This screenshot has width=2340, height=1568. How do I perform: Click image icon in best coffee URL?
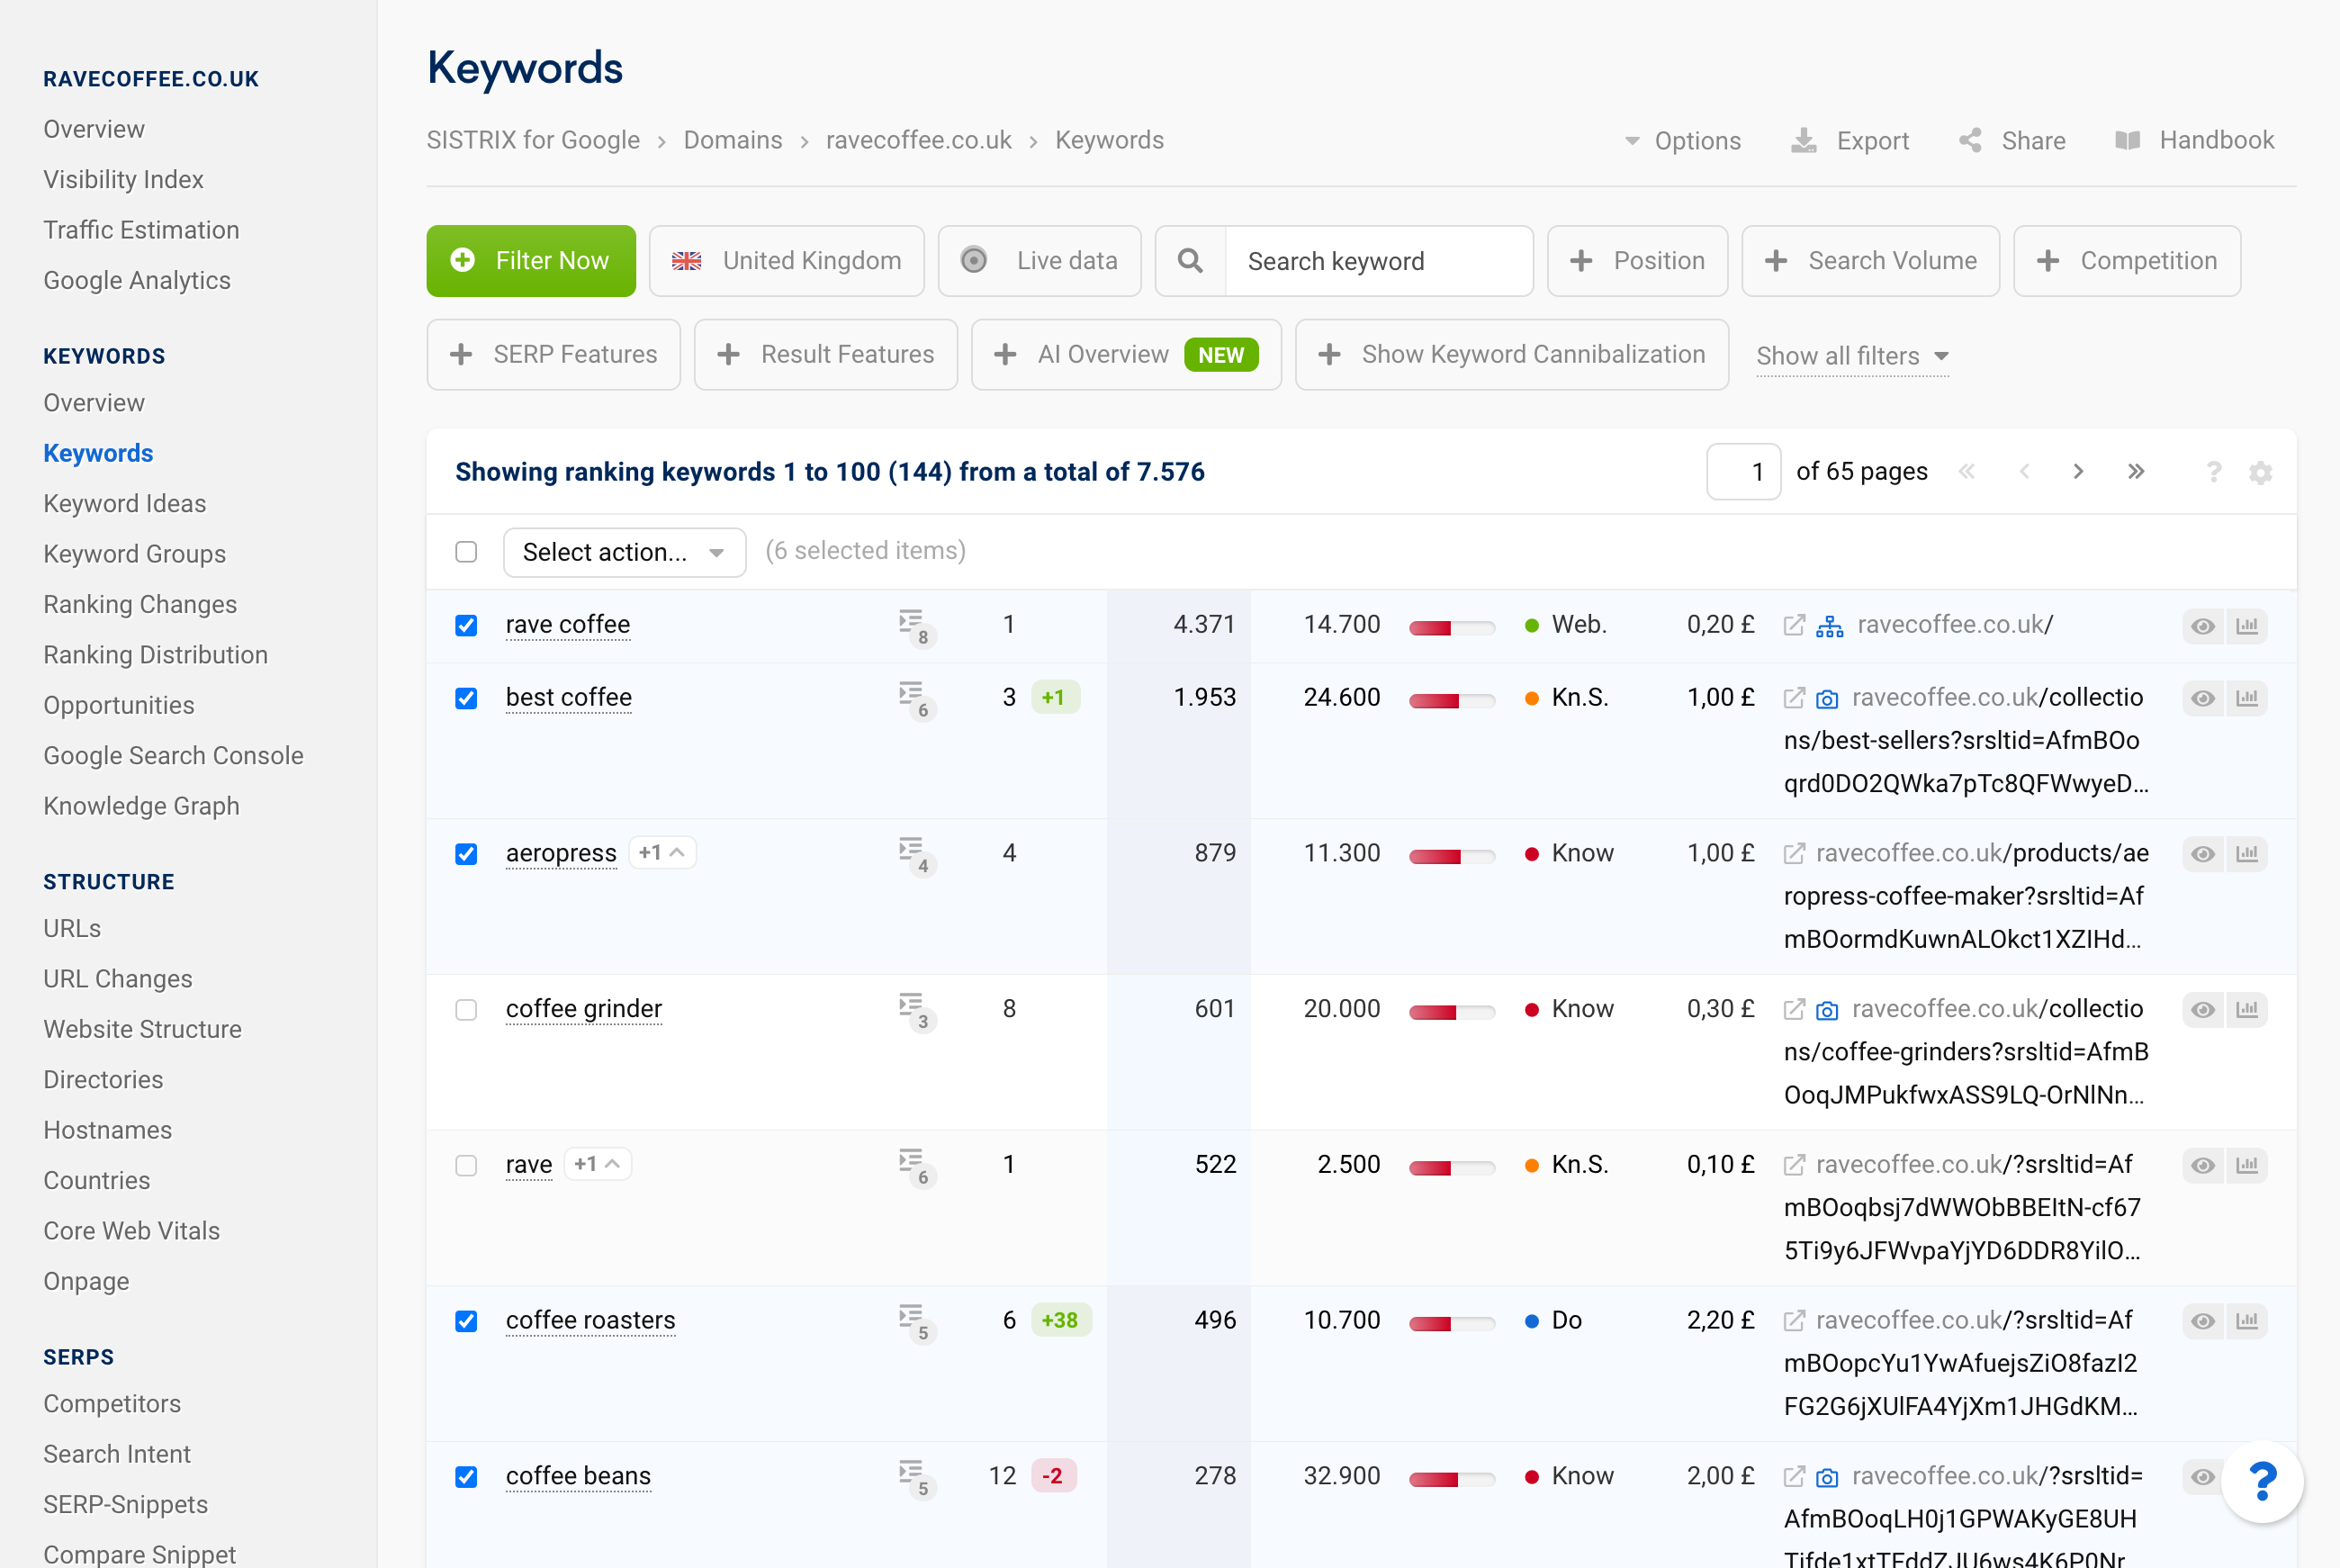pyautogui.click(x=1826, y=699)
